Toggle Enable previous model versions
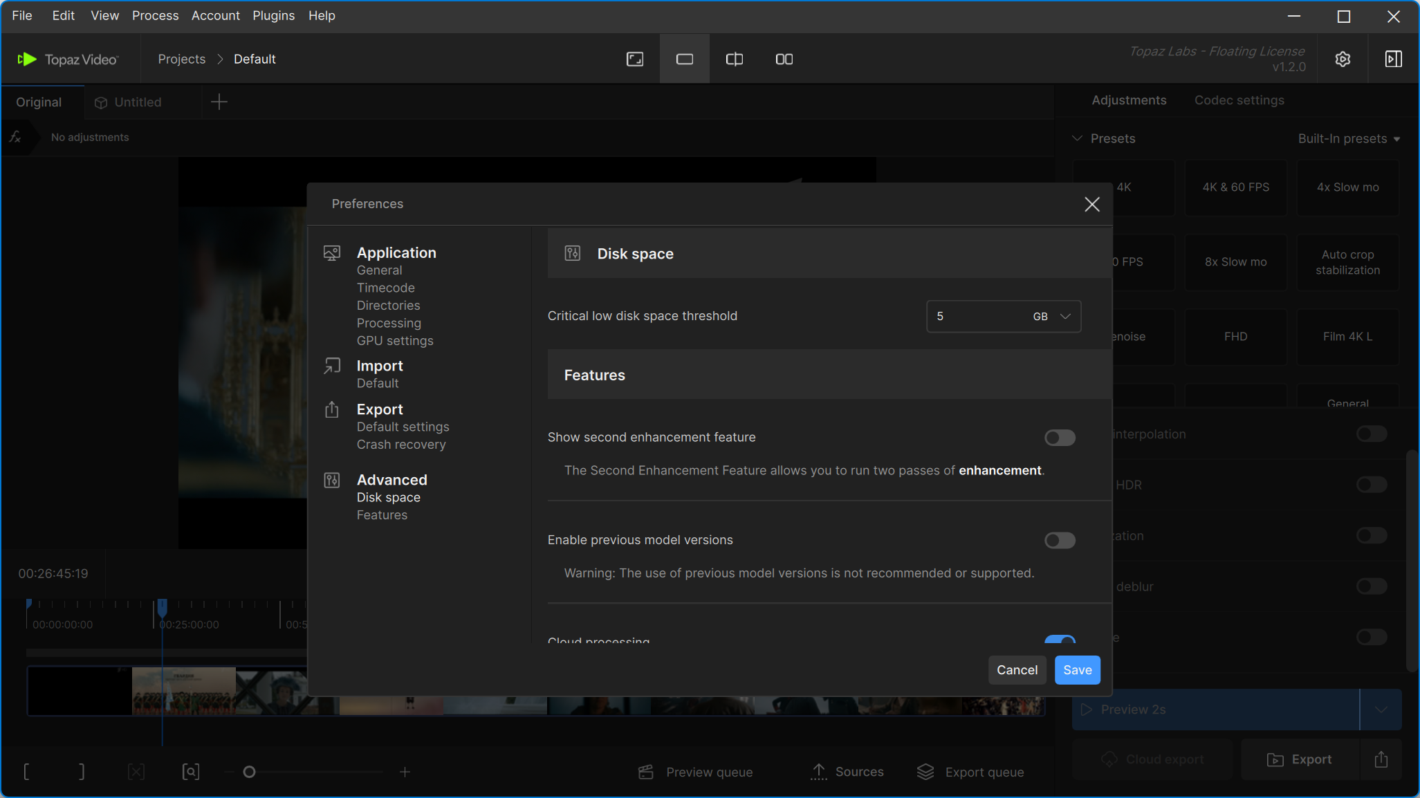 click(x=1059, y=540)
